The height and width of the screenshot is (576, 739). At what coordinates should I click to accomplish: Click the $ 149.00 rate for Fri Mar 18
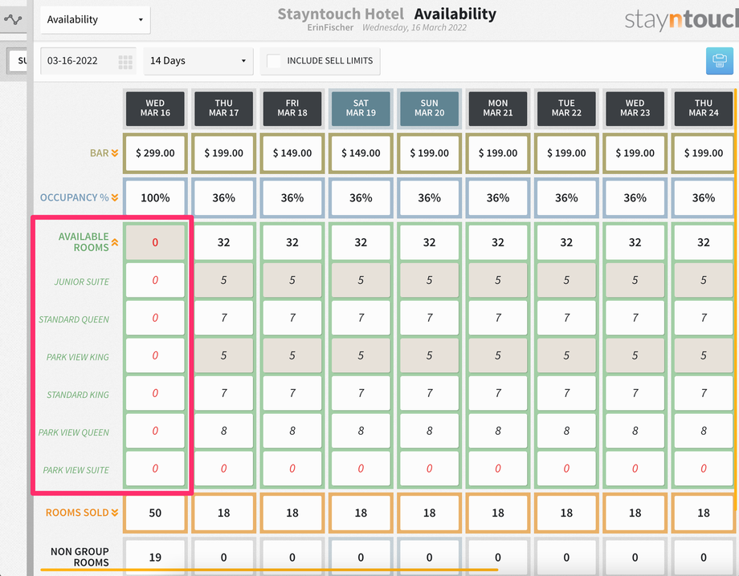tap(292, 153)
